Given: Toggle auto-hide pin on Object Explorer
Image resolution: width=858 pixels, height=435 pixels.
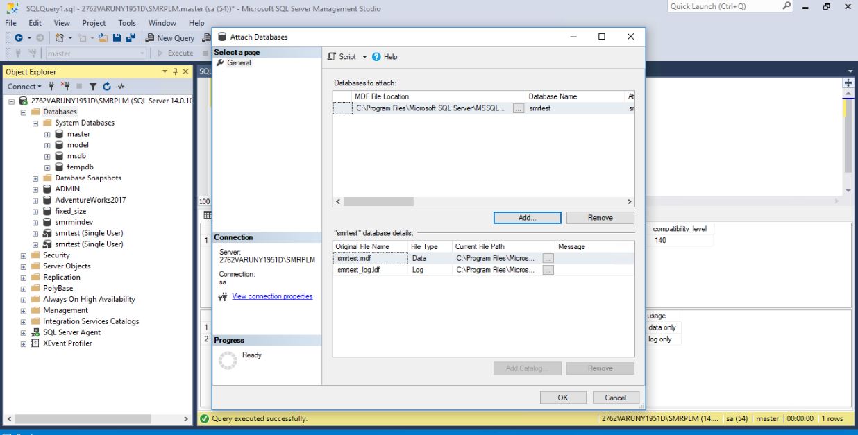Looking at the screenshot, I should pos(176,71).
